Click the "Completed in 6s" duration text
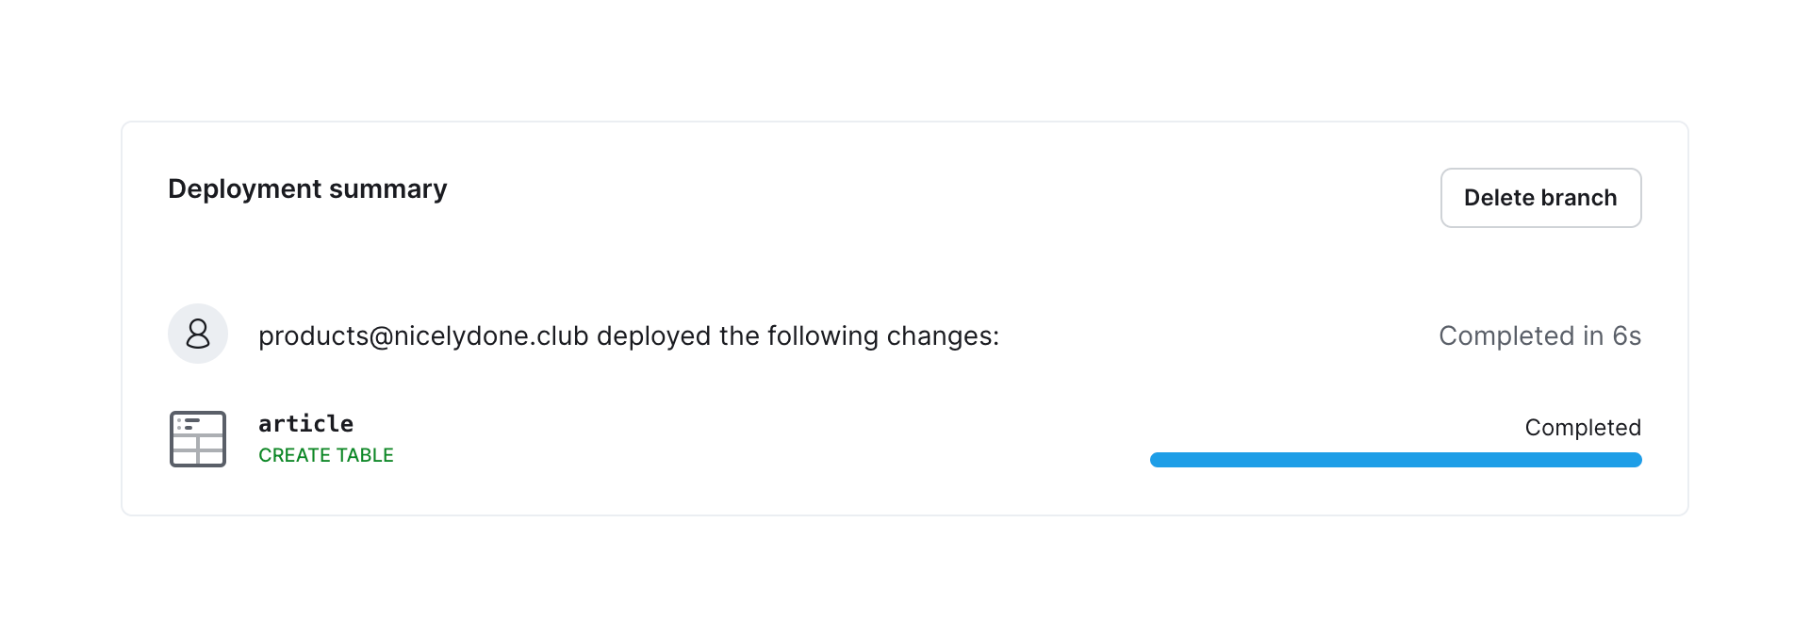This screenshot has height=637, width=1810. 1539,336
